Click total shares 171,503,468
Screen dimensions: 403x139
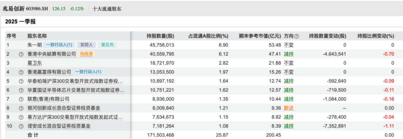(x=160, y=135)
